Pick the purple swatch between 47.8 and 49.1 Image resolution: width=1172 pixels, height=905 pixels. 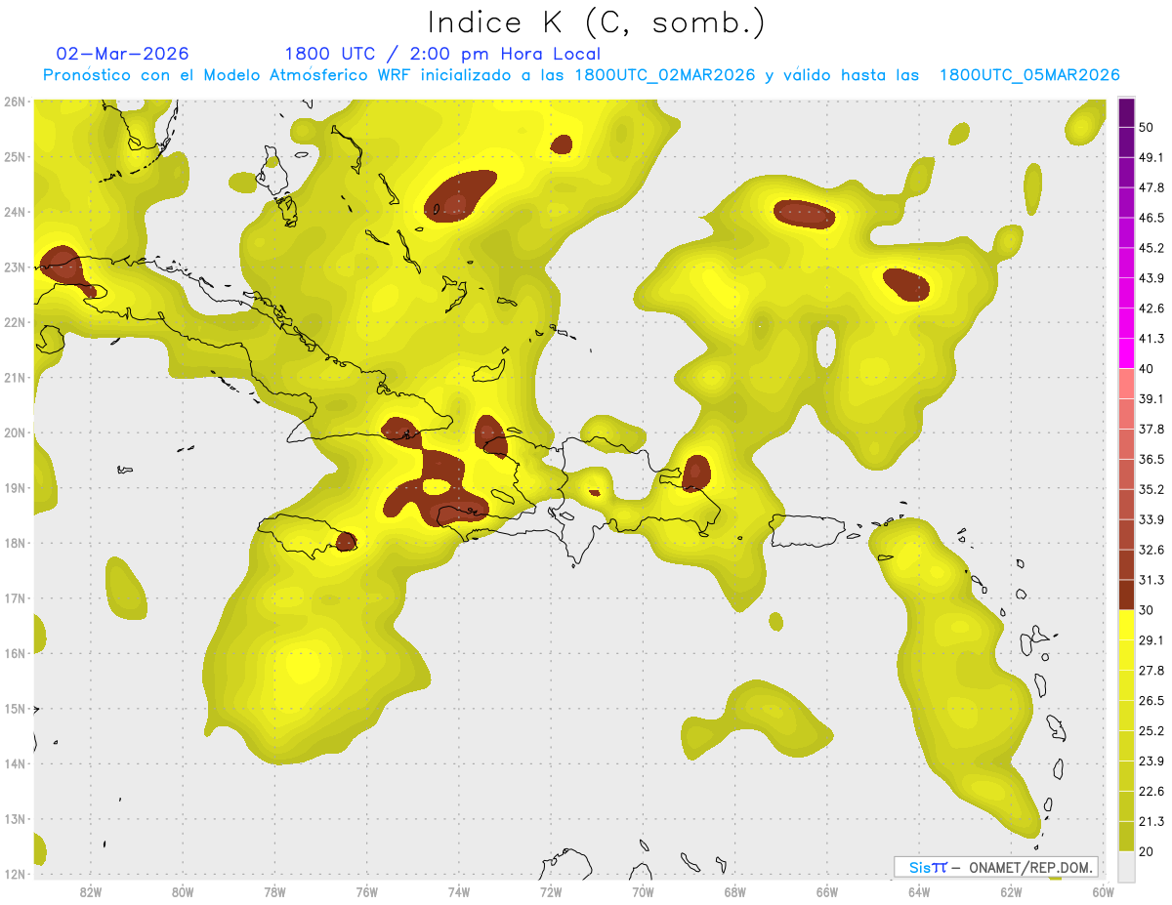[x=1126, y=172]
